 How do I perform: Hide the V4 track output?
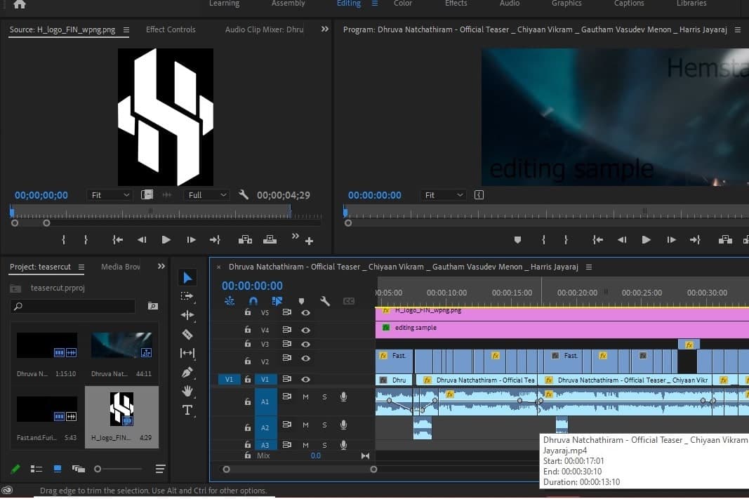tap(305, 330)
